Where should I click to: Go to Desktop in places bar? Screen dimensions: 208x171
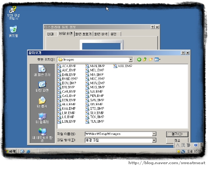(x=42, y=86)
